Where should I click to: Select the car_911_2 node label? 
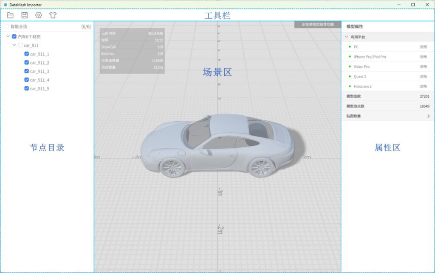pyautogui.click(x=40, y=63)
